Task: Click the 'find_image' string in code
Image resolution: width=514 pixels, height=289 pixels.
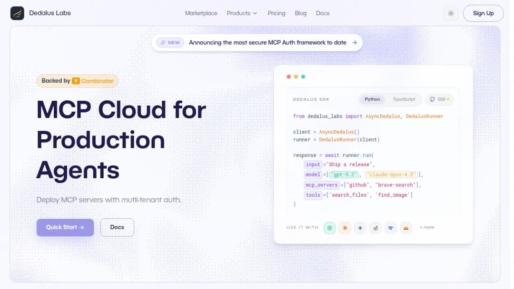Action: pos(392,195)
